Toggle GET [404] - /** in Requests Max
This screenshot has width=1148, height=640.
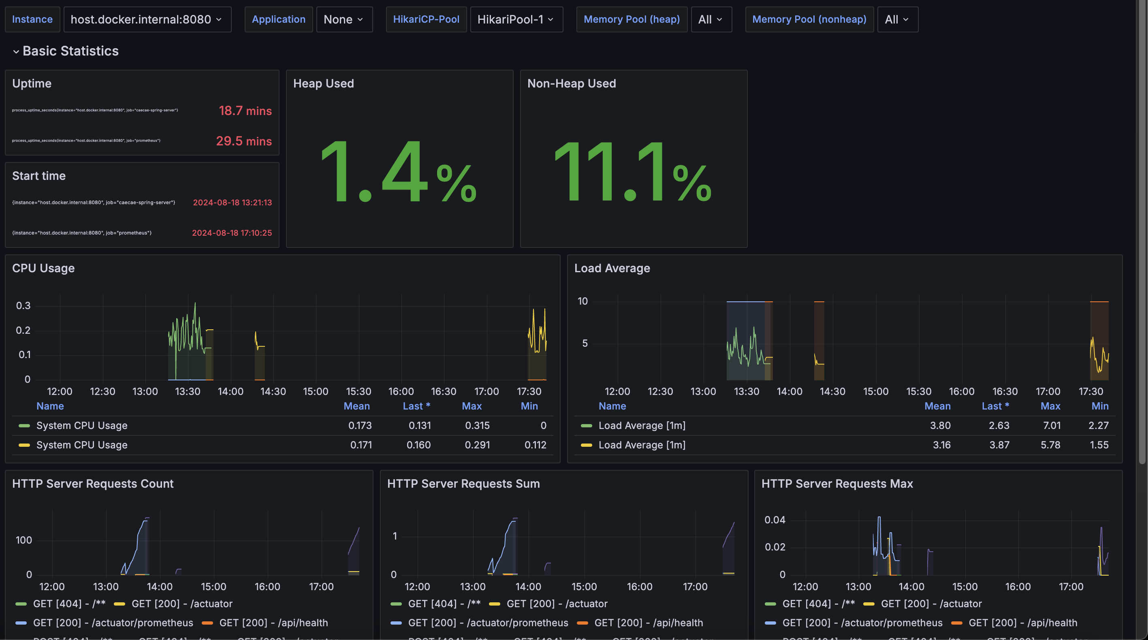click(818, 604)
